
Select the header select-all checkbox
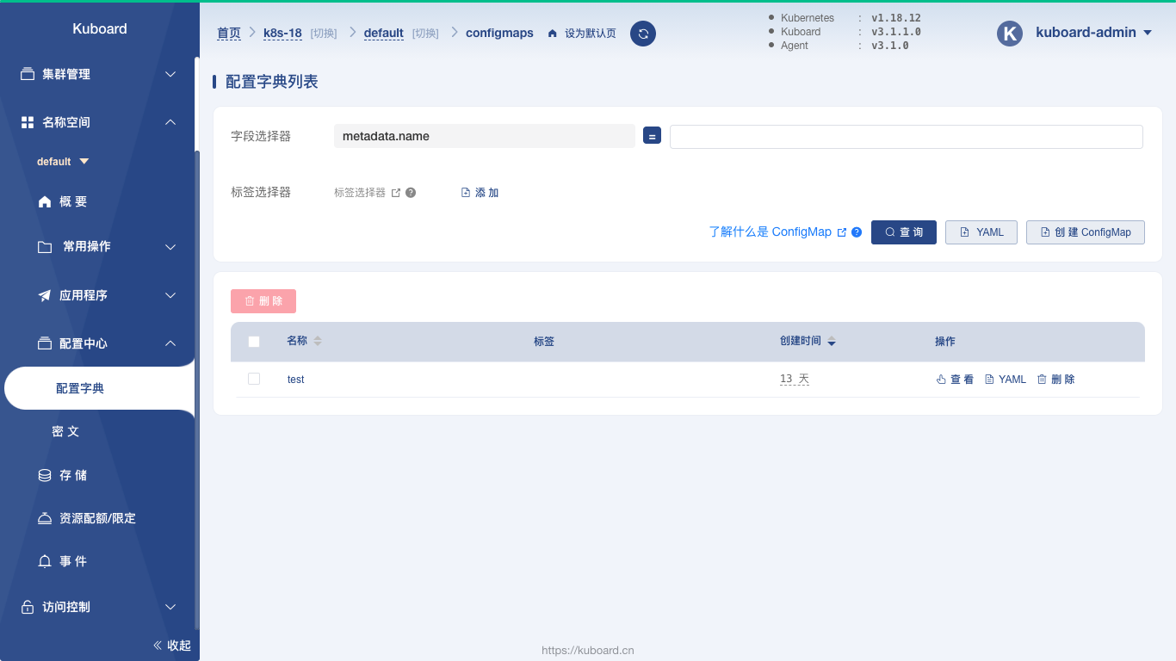pos(254,342)
